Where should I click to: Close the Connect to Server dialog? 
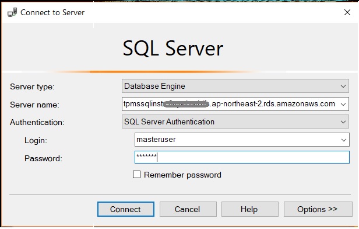pos(347,12)
